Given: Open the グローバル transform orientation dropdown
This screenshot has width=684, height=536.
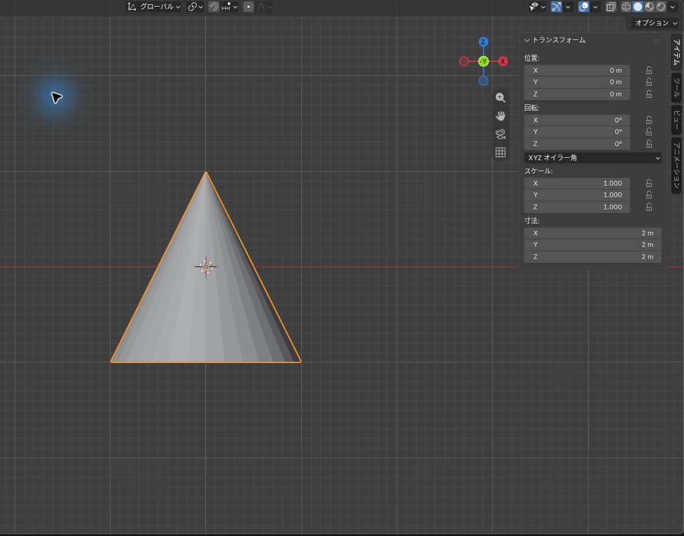Looking at the screenshot, I should [x=154, y=7].
